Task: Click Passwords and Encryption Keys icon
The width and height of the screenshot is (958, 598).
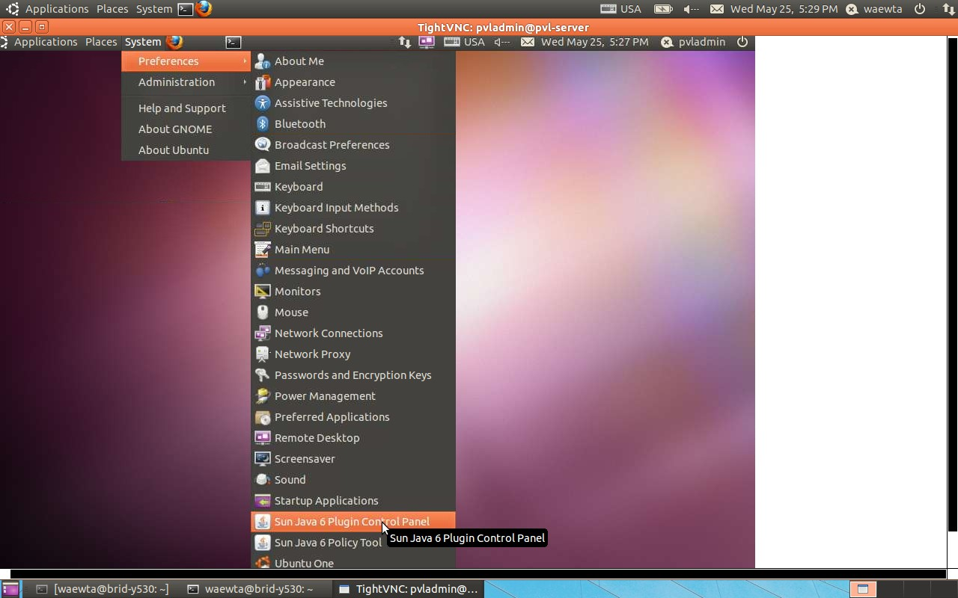Action: (262, 375)
